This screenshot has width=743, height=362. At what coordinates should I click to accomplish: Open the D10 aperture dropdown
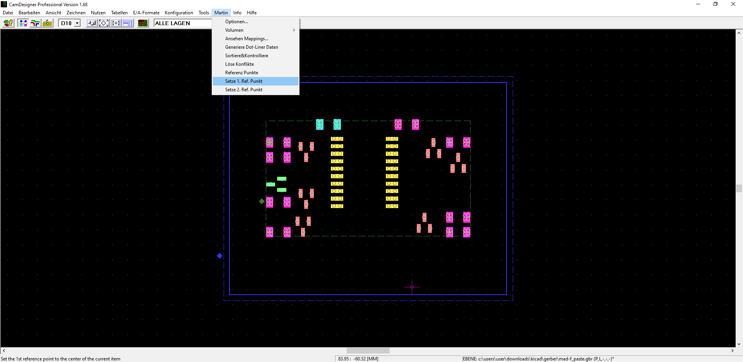coord(77,23)
